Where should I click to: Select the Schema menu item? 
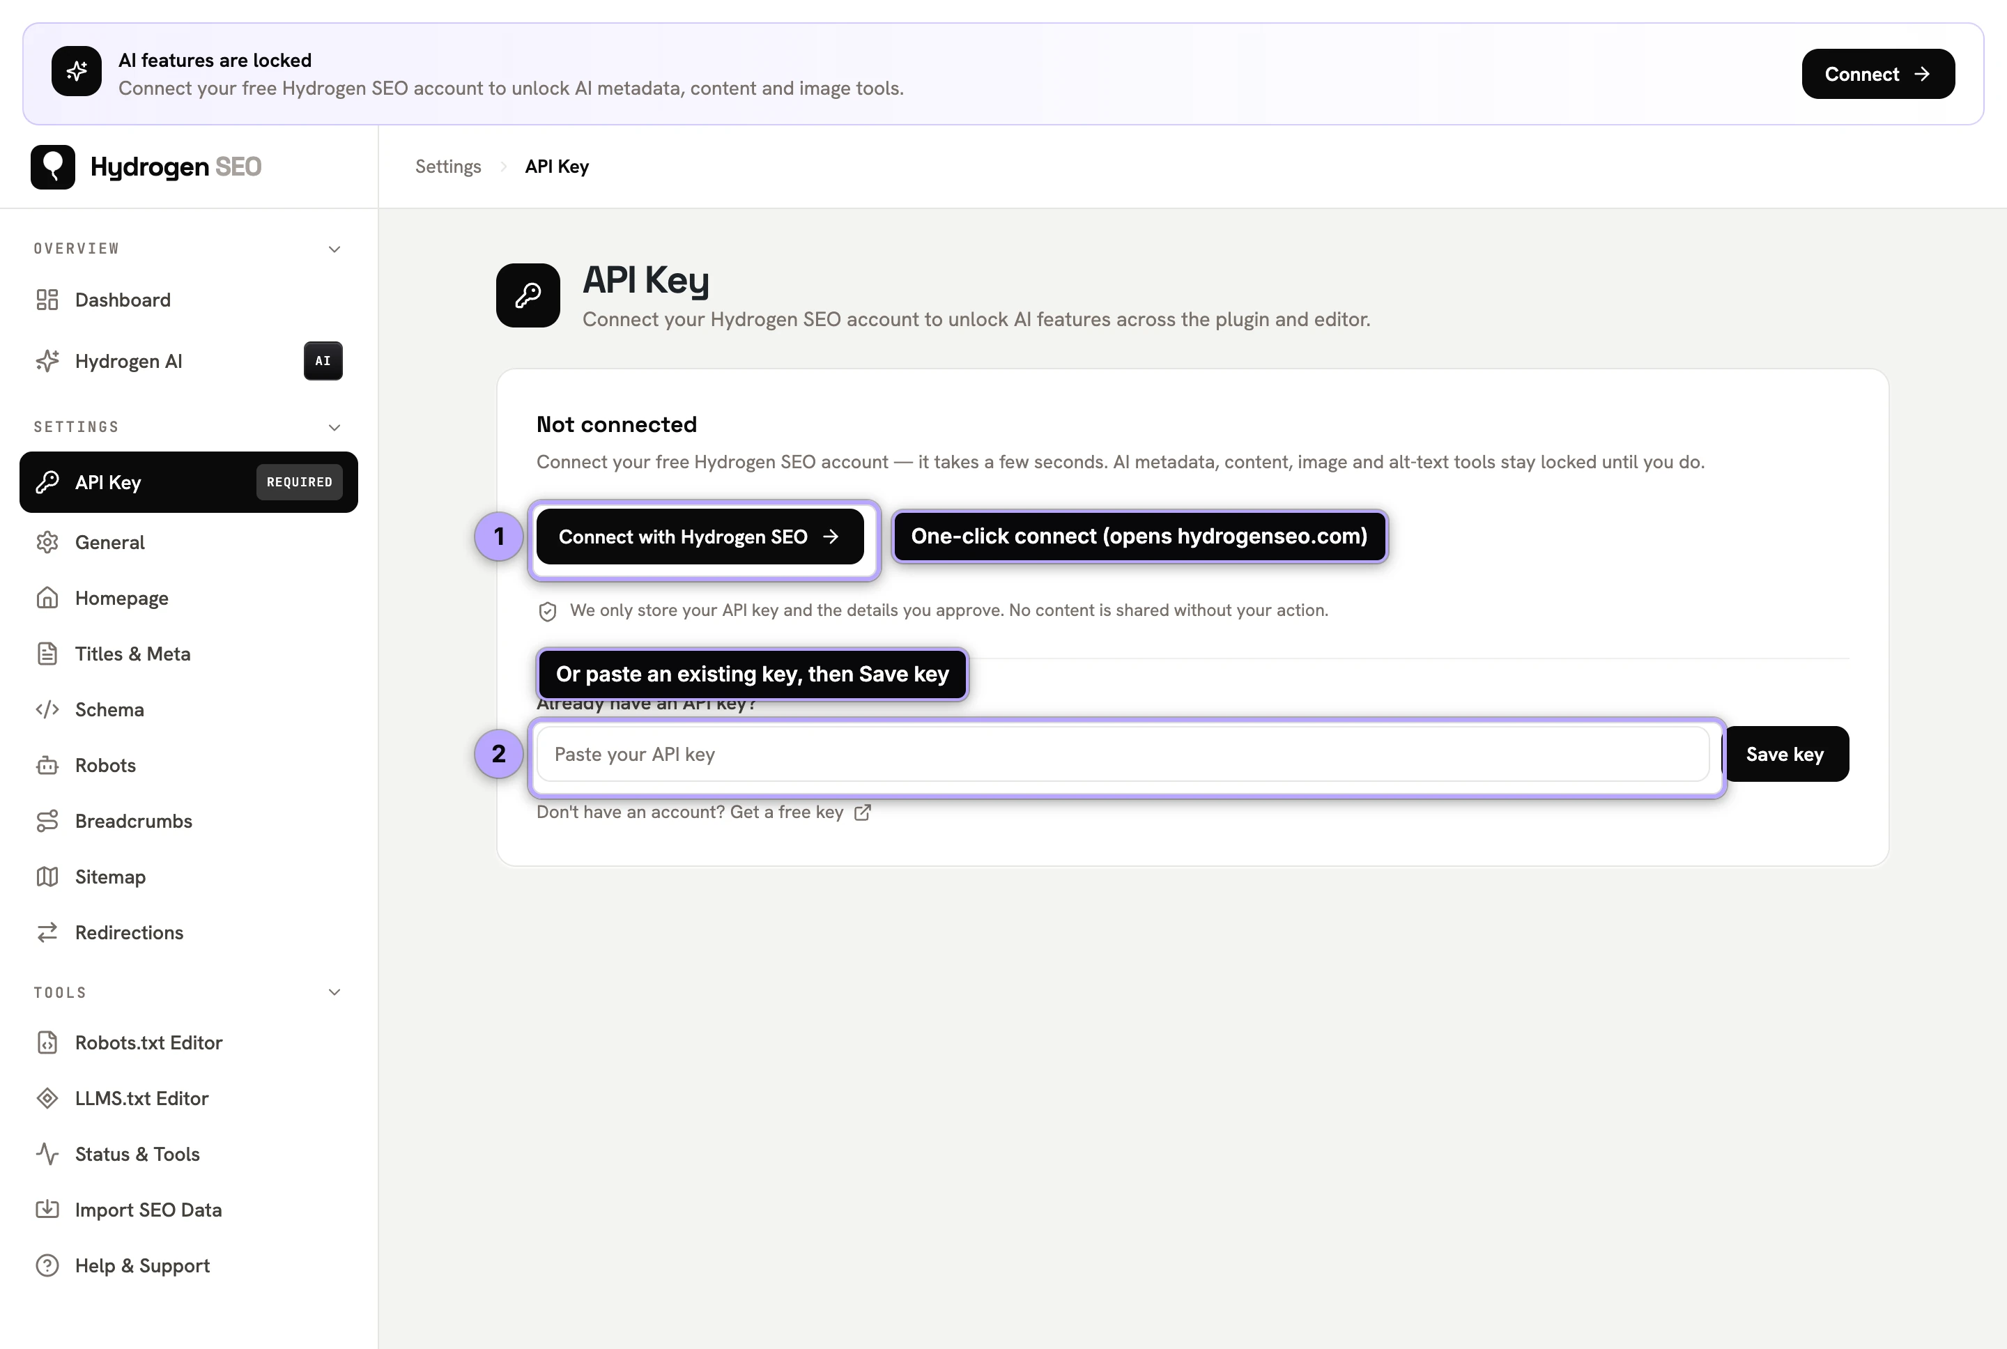coord(109,710)
